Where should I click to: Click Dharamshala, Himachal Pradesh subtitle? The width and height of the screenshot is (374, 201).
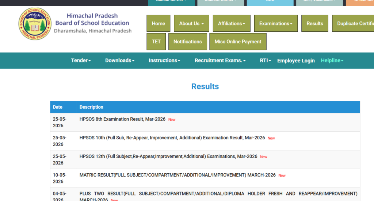[x=93, y=31]
